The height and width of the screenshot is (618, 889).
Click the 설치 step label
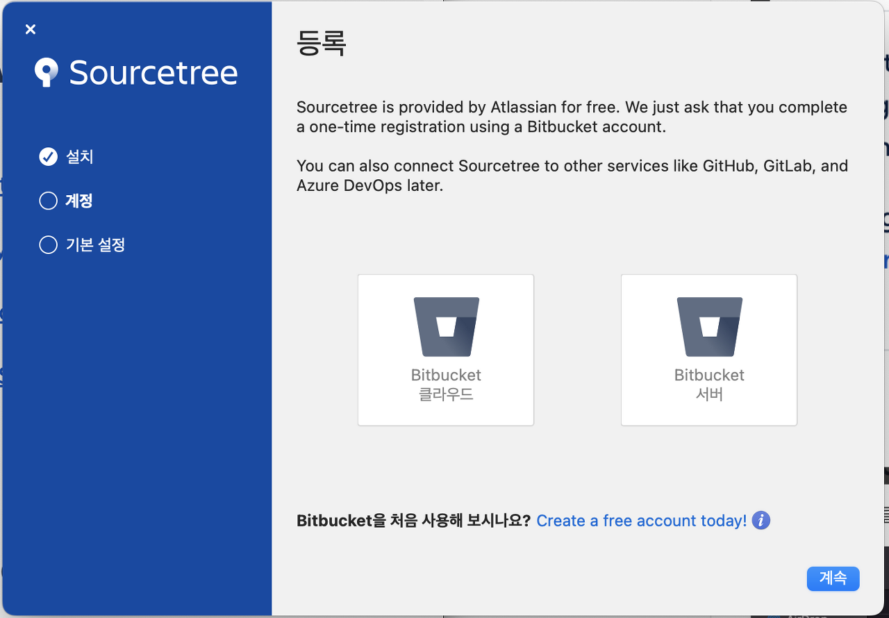pos(80,157)
